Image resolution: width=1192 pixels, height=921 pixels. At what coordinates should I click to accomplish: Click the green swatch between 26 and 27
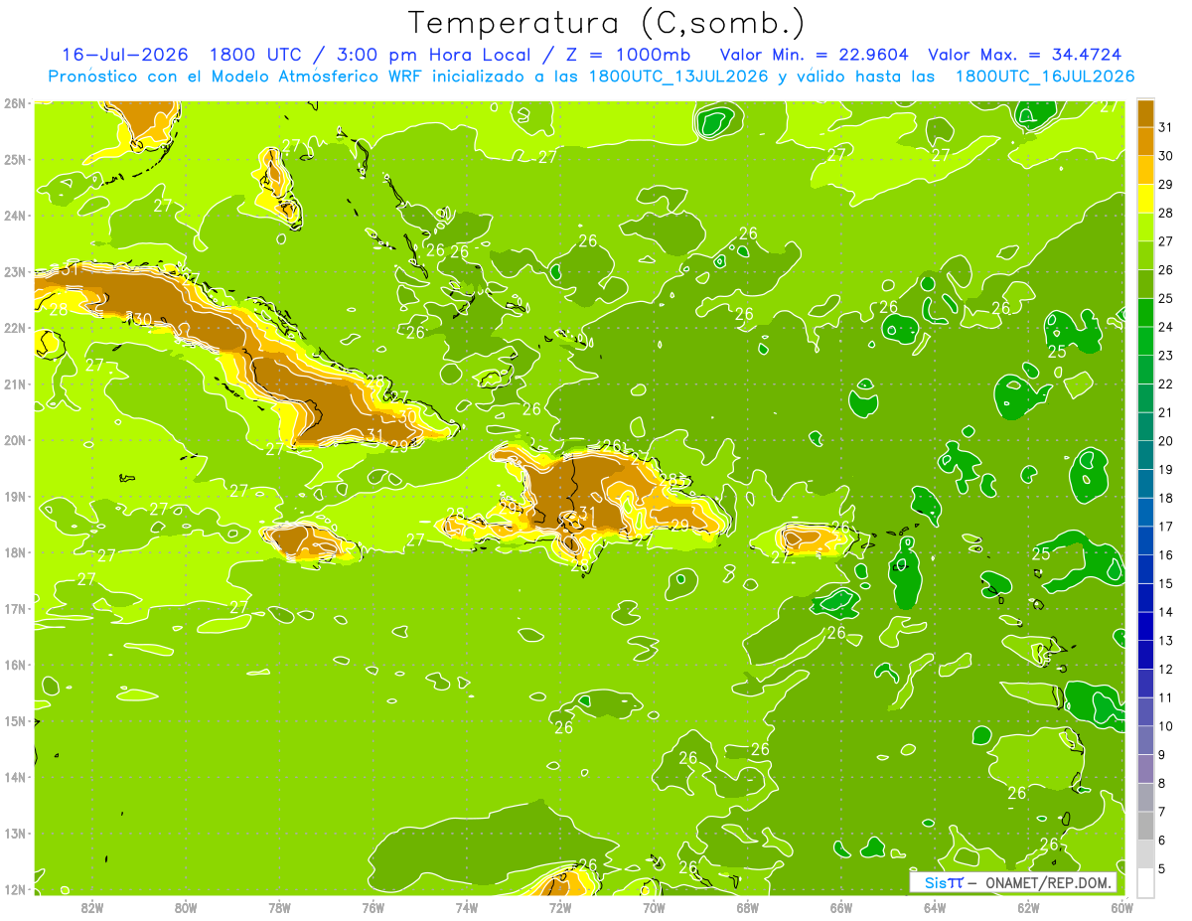coord(1145,255)
